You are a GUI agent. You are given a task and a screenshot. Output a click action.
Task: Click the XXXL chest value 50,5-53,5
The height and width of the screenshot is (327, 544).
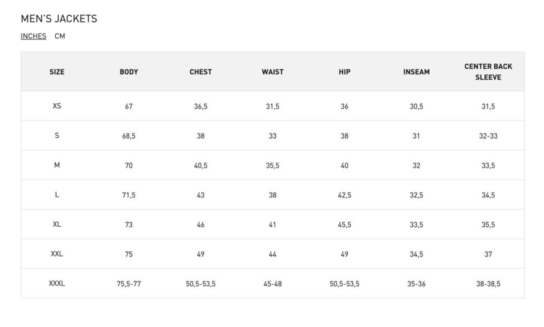(x=201, y=284)
